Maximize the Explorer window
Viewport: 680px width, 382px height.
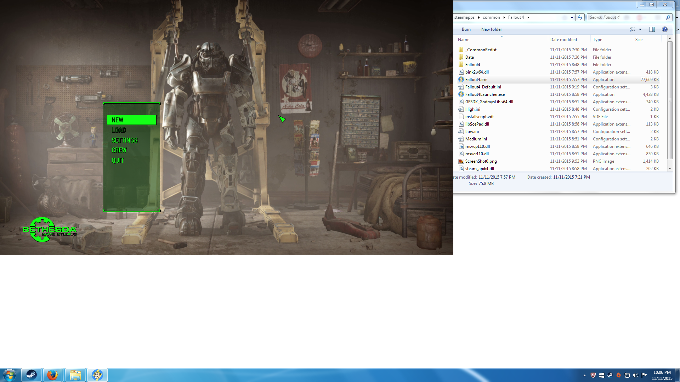[652, 5]
